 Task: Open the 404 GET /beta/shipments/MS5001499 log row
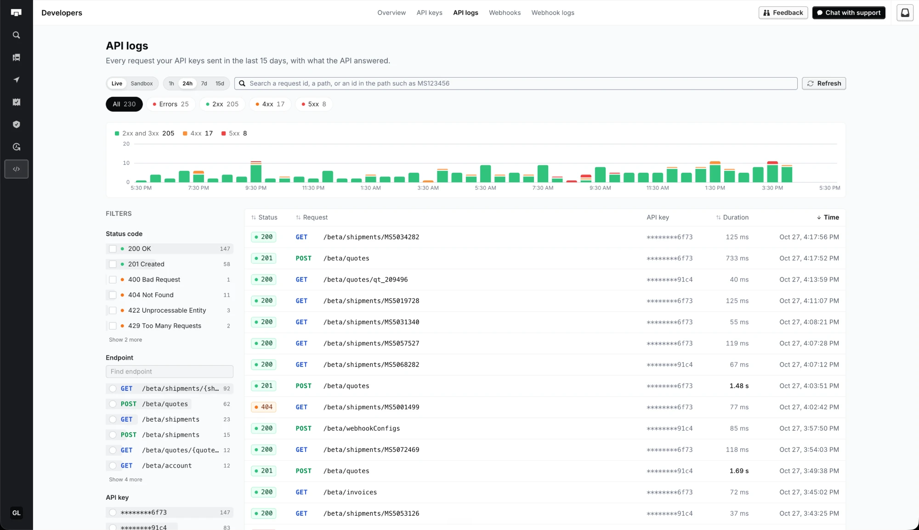tap(545, 407)
